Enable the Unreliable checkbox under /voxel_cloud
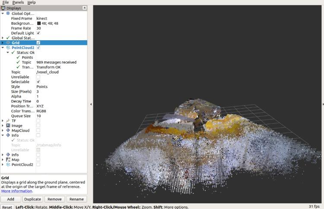324x209 pixels. point(38,77)
